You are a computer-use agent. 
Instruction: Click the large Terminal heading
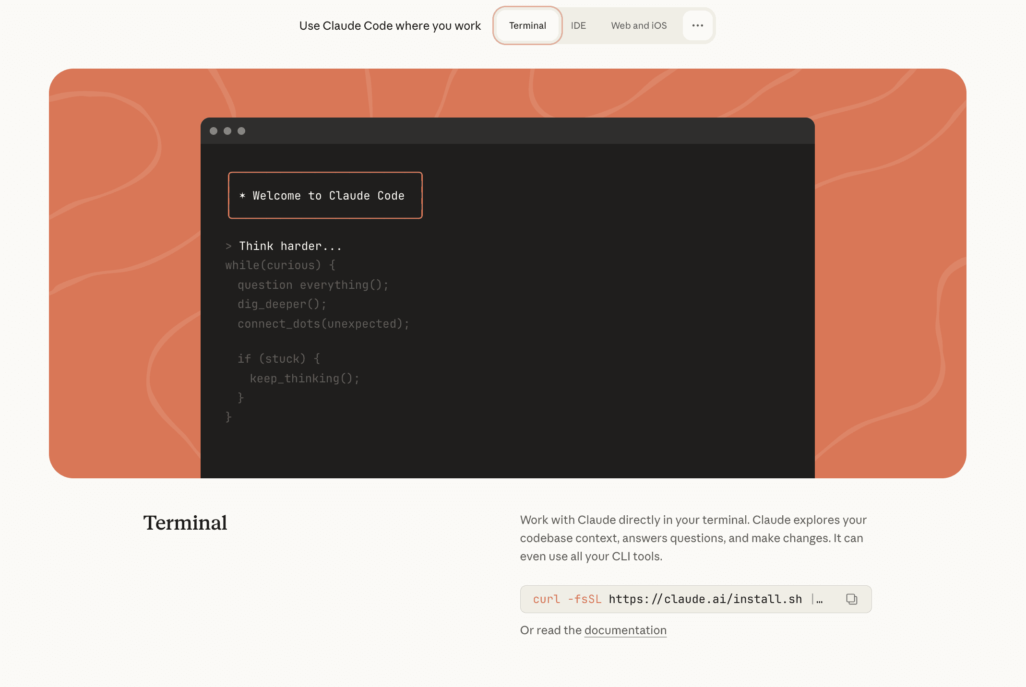tap(185, 523)
